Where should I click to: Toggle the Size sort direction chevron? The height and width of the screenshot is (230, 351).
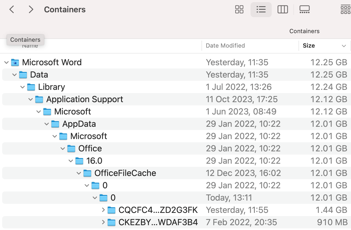pyautogui.click(x=344, y=46)
